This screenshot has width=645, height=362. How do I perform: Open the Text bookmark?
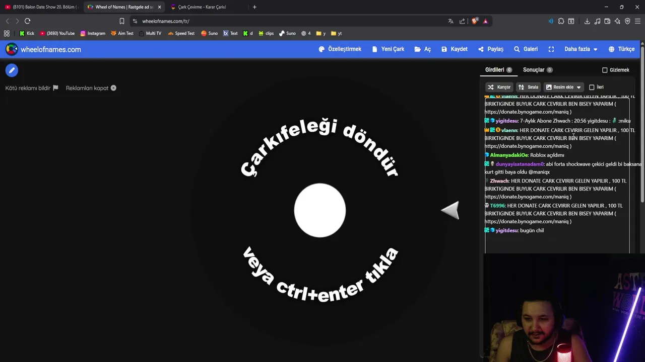(x=230, y=33)
